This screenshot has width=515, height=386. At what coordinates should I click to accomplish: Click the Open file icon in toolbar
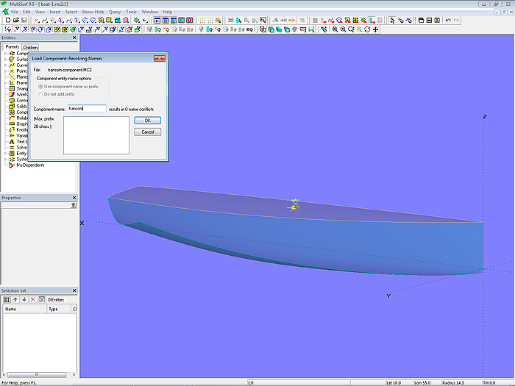coord(15,21)
